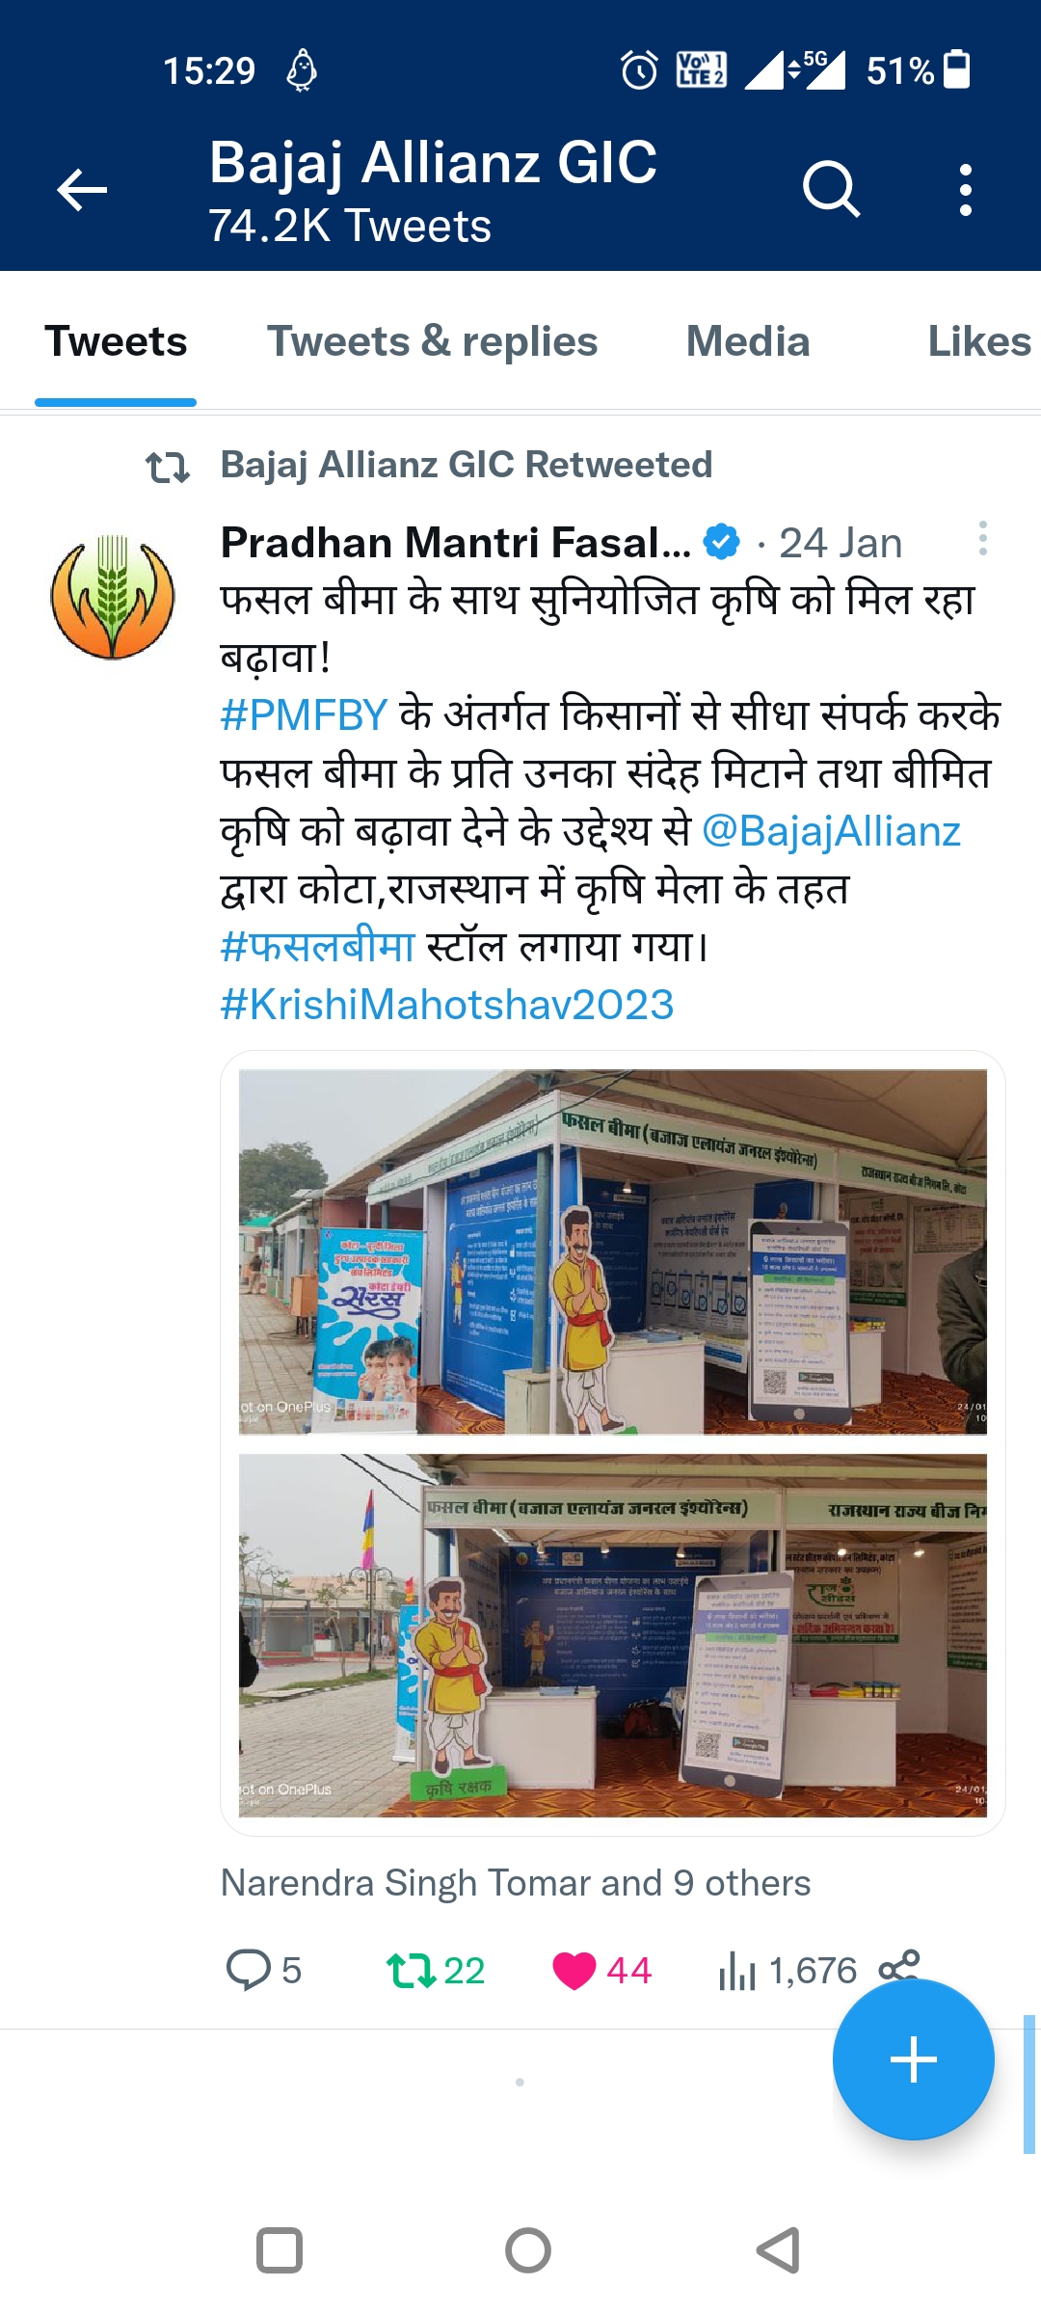Open search on Bajaj Allianz GIC profile

[x=831, y=189]
